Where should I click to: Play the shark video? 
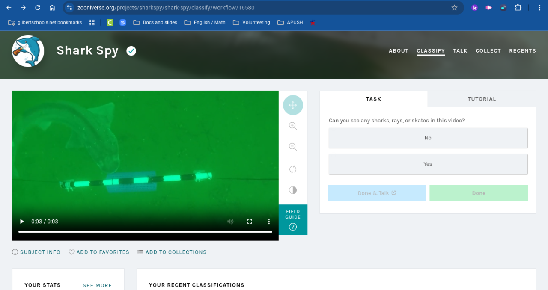(x=22, y=222)
